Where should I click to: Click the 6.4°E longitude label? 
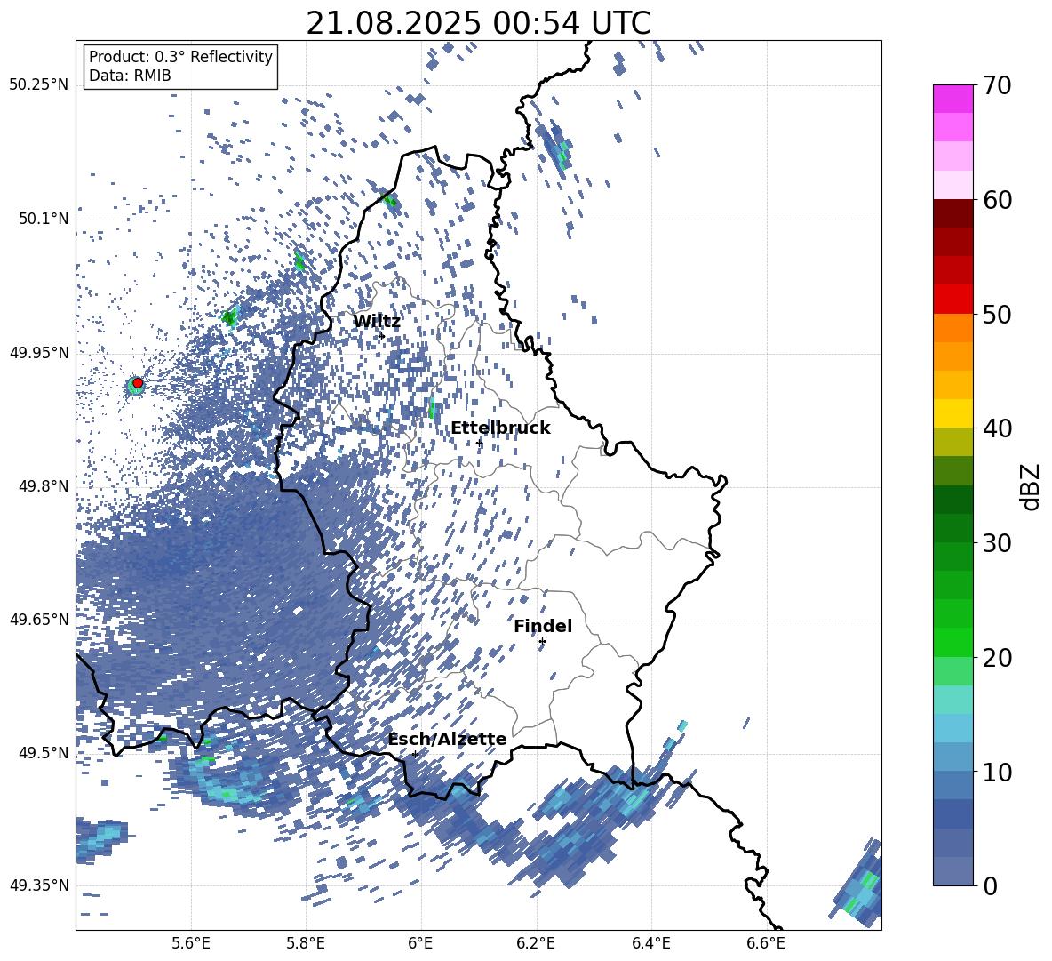point(651,943)
